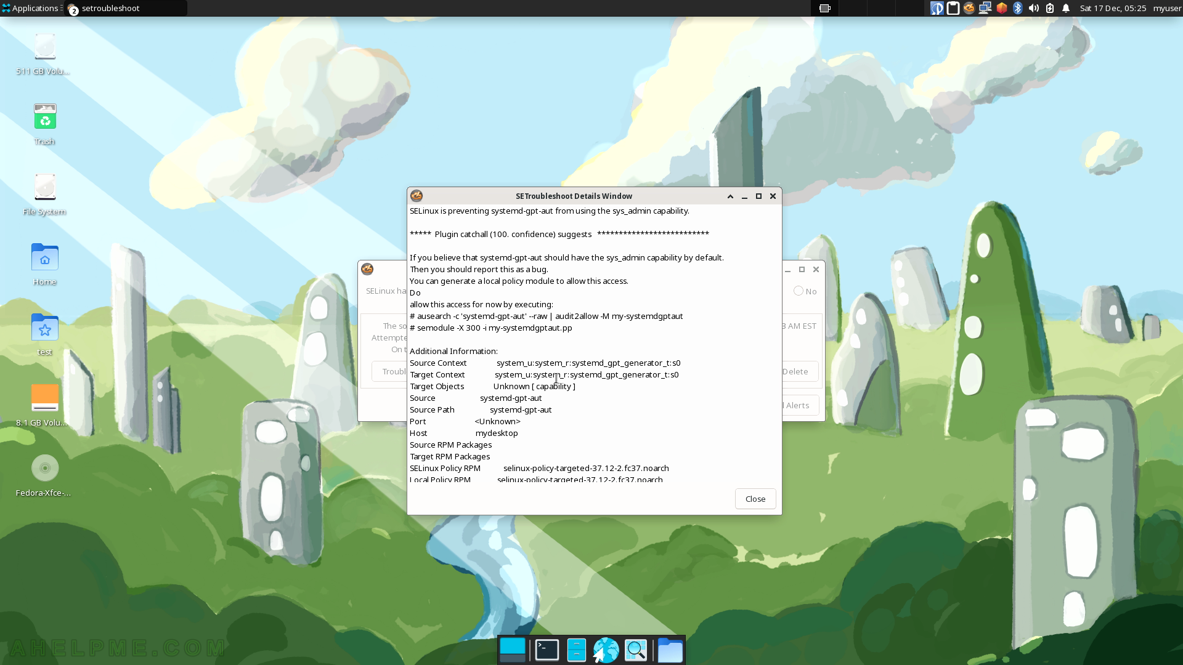Viewport: 1183px width, 665px height.
Task: Click the SETroubleshoot icon in Details Window title bar
Action: [x=417, y=196]
